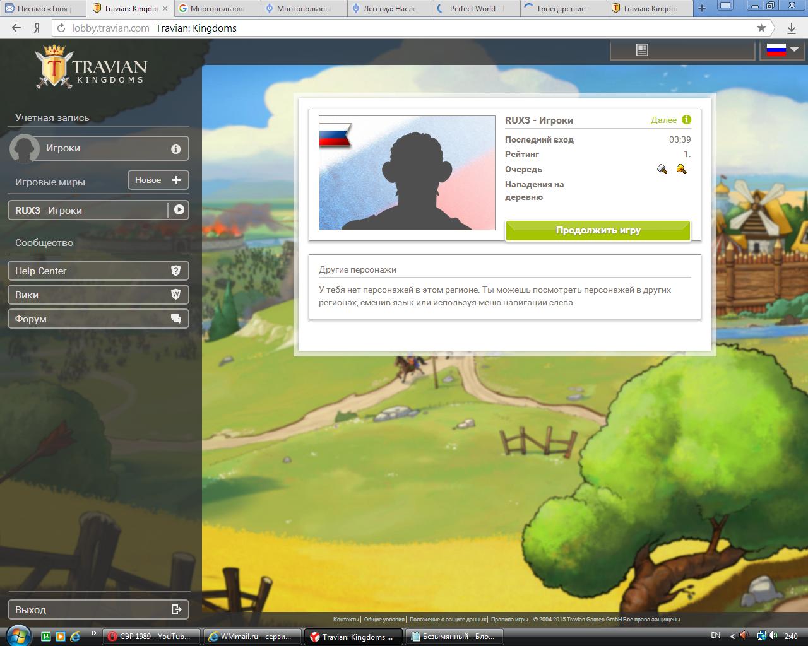Open the 'Вики' wiki link
The image size is (808, 646).
click(98, 295)
